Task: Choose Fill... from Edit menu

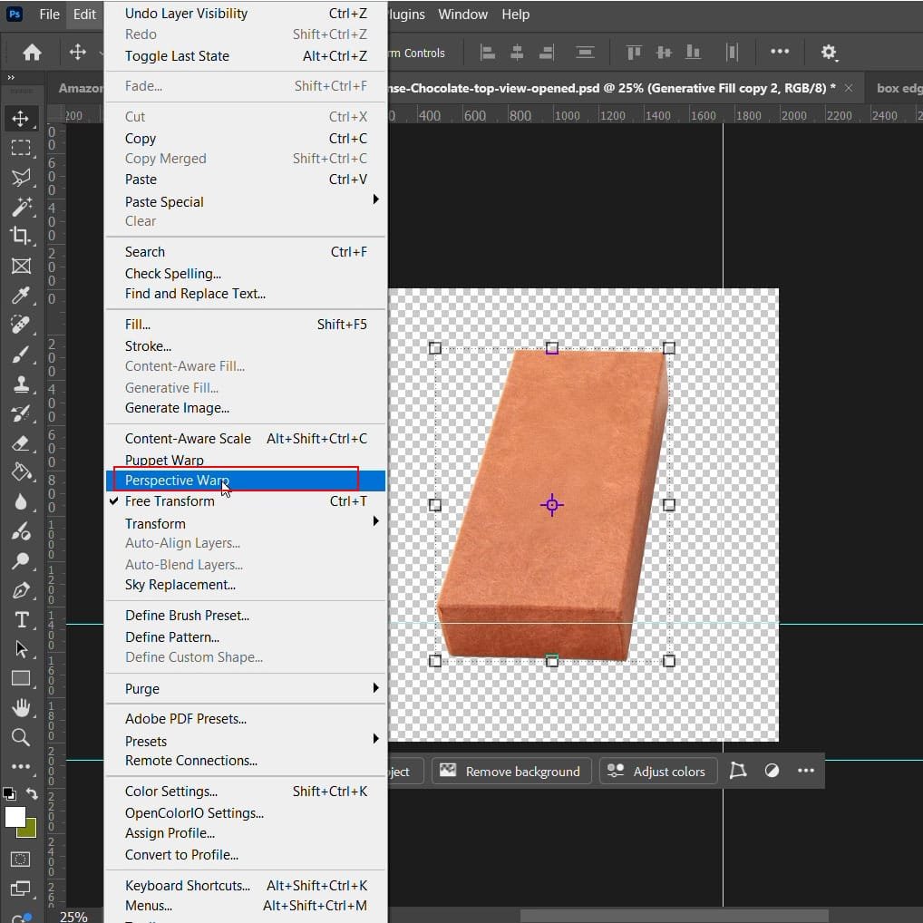Action: (246, 325)
